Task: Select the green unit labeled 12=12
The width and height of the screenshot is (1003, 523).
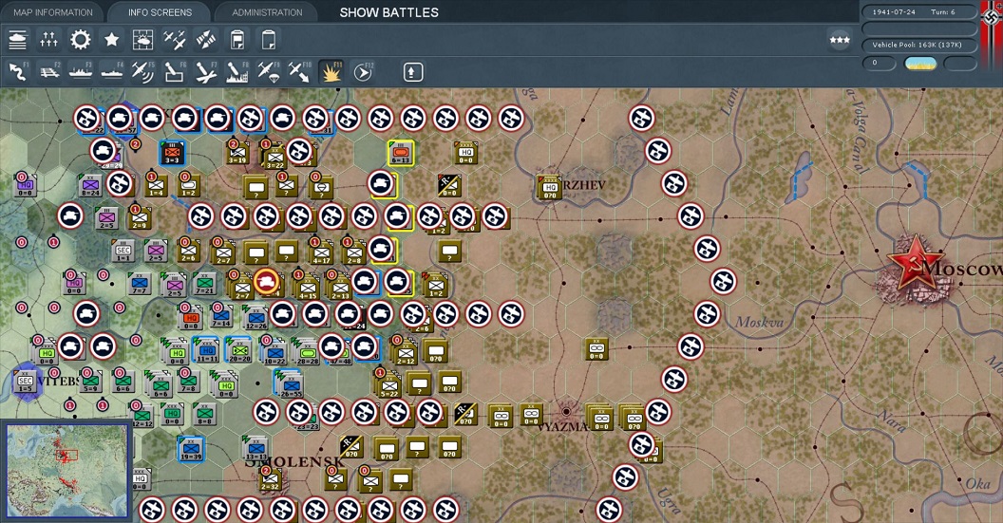Action: (x=142, y=415)
